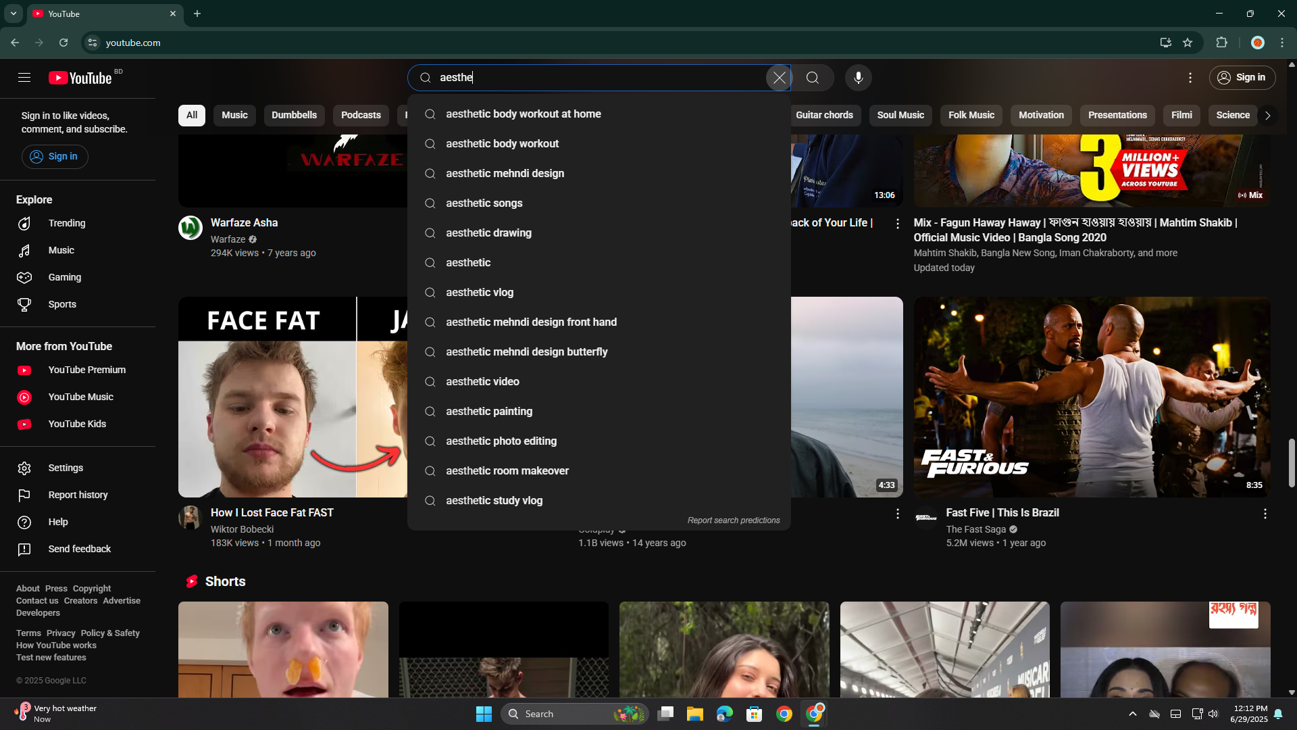Click inside the YouTube search input field

(x=598, y=78)
